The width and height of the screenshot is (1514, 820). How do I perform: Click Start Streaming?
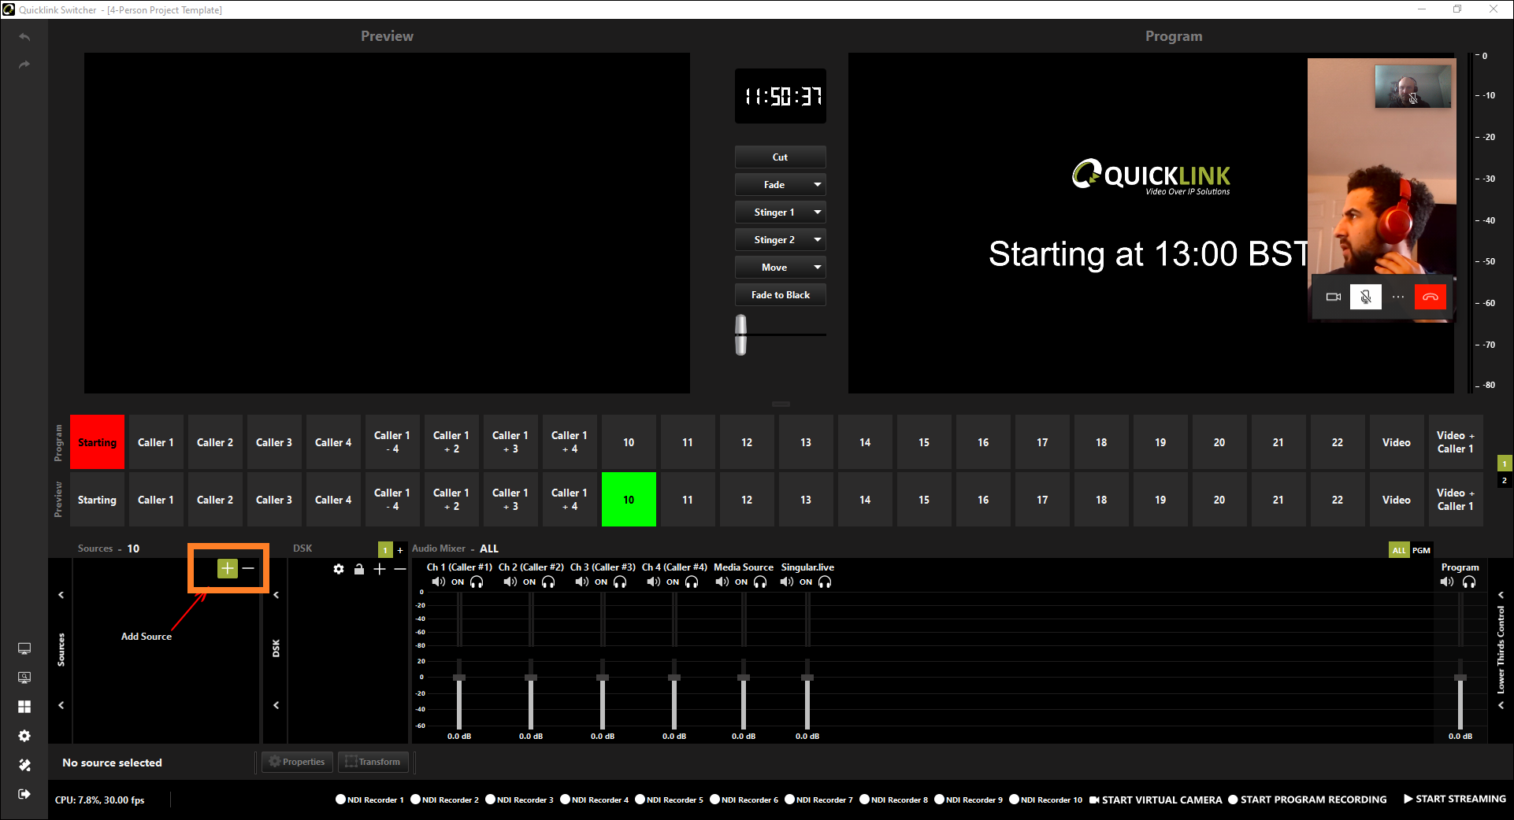pos(1455,799)
